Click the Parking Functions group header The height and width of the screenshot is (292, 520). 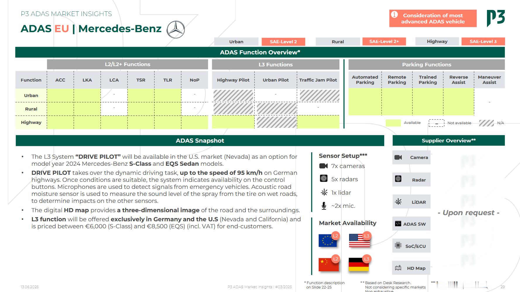[x=427, y=65]
